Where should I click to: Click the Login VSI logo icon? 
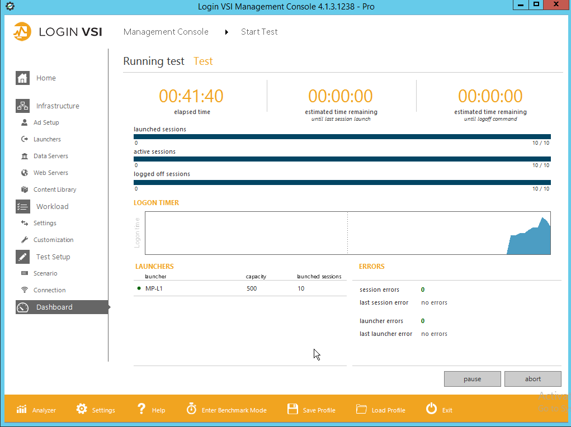point(22,32)
